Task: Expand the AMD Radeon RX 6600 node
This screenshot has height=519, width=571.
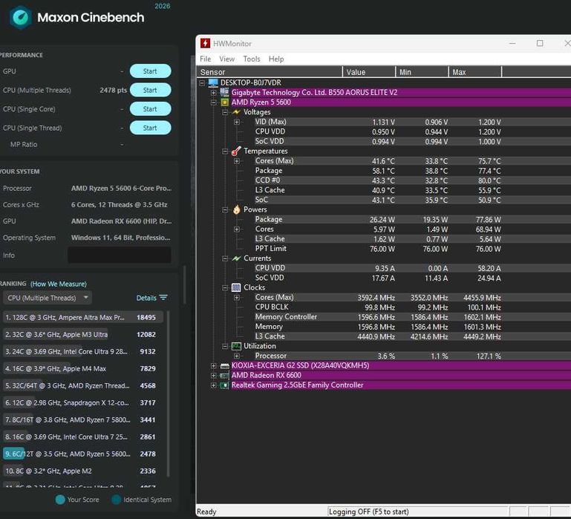Action: [x=213, y=376]
